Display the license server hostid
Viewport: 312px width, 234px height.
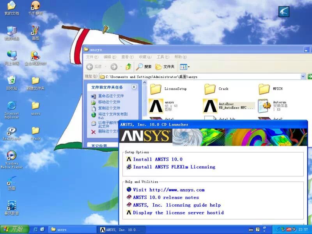[x=178, y=213]
